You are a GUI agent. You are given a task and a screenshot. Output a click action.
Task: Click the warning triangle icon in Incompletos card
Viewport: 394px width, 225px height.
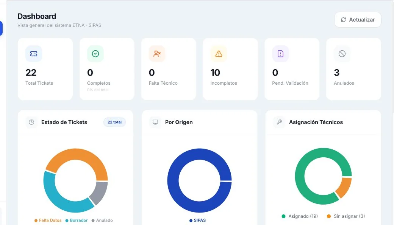(219, 54)
